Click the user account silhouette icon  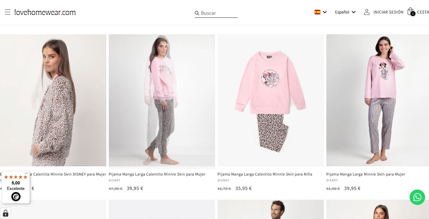pyautogui.click(x=366, y=12)
